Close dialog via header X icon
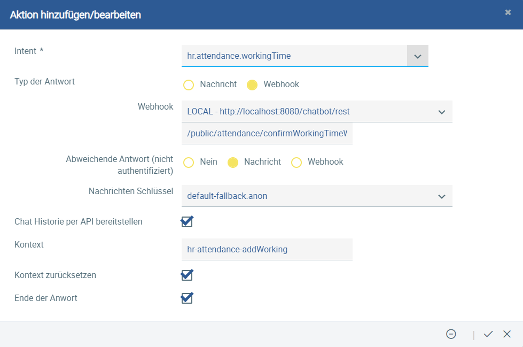 [x=508, y=12]
